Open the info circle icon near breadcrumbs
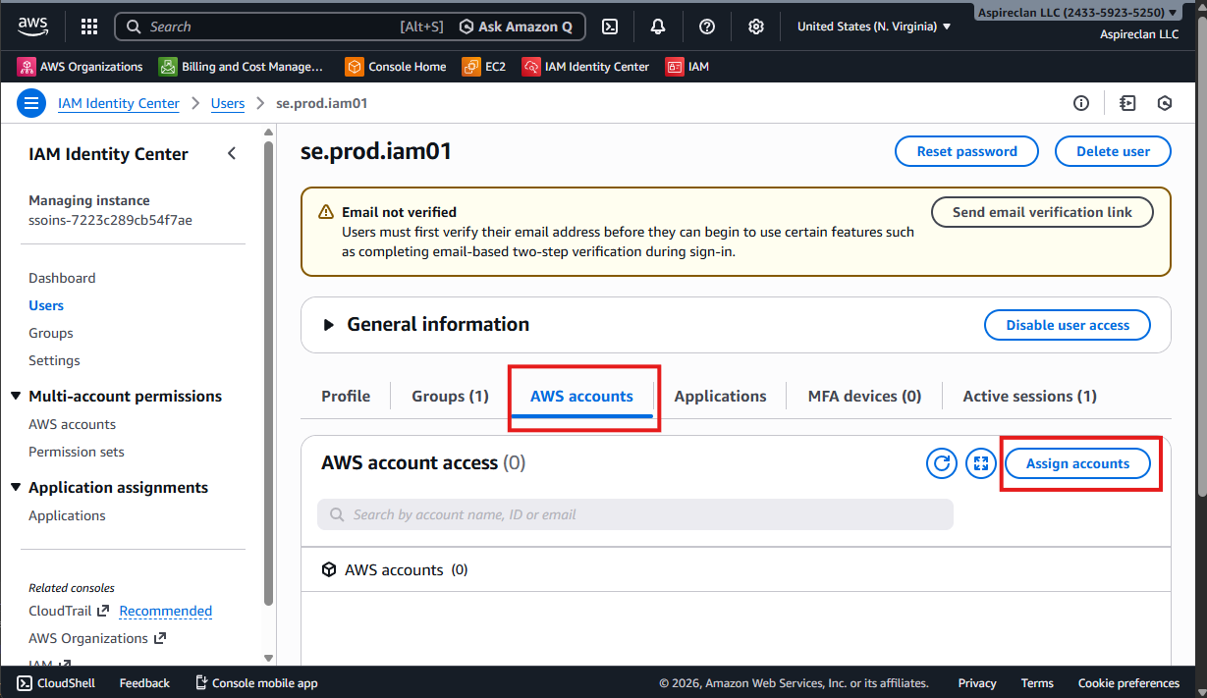Screen dimensions: 1207x698 tap(1081, 103)
